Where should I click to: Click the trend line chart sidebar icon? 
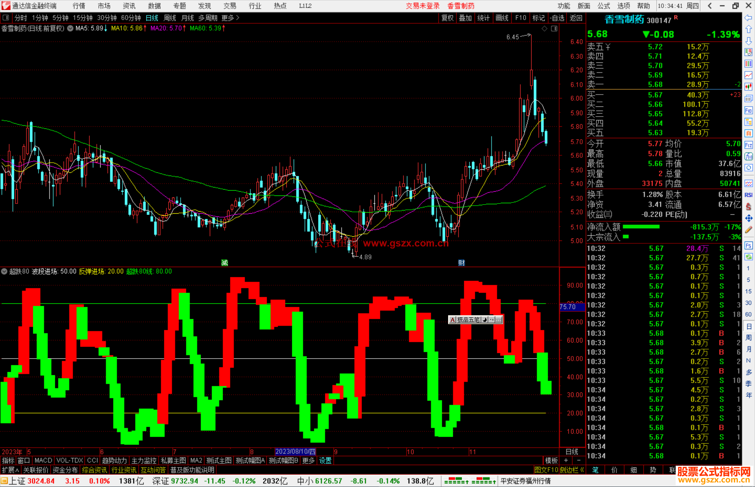tap(748, 75)
